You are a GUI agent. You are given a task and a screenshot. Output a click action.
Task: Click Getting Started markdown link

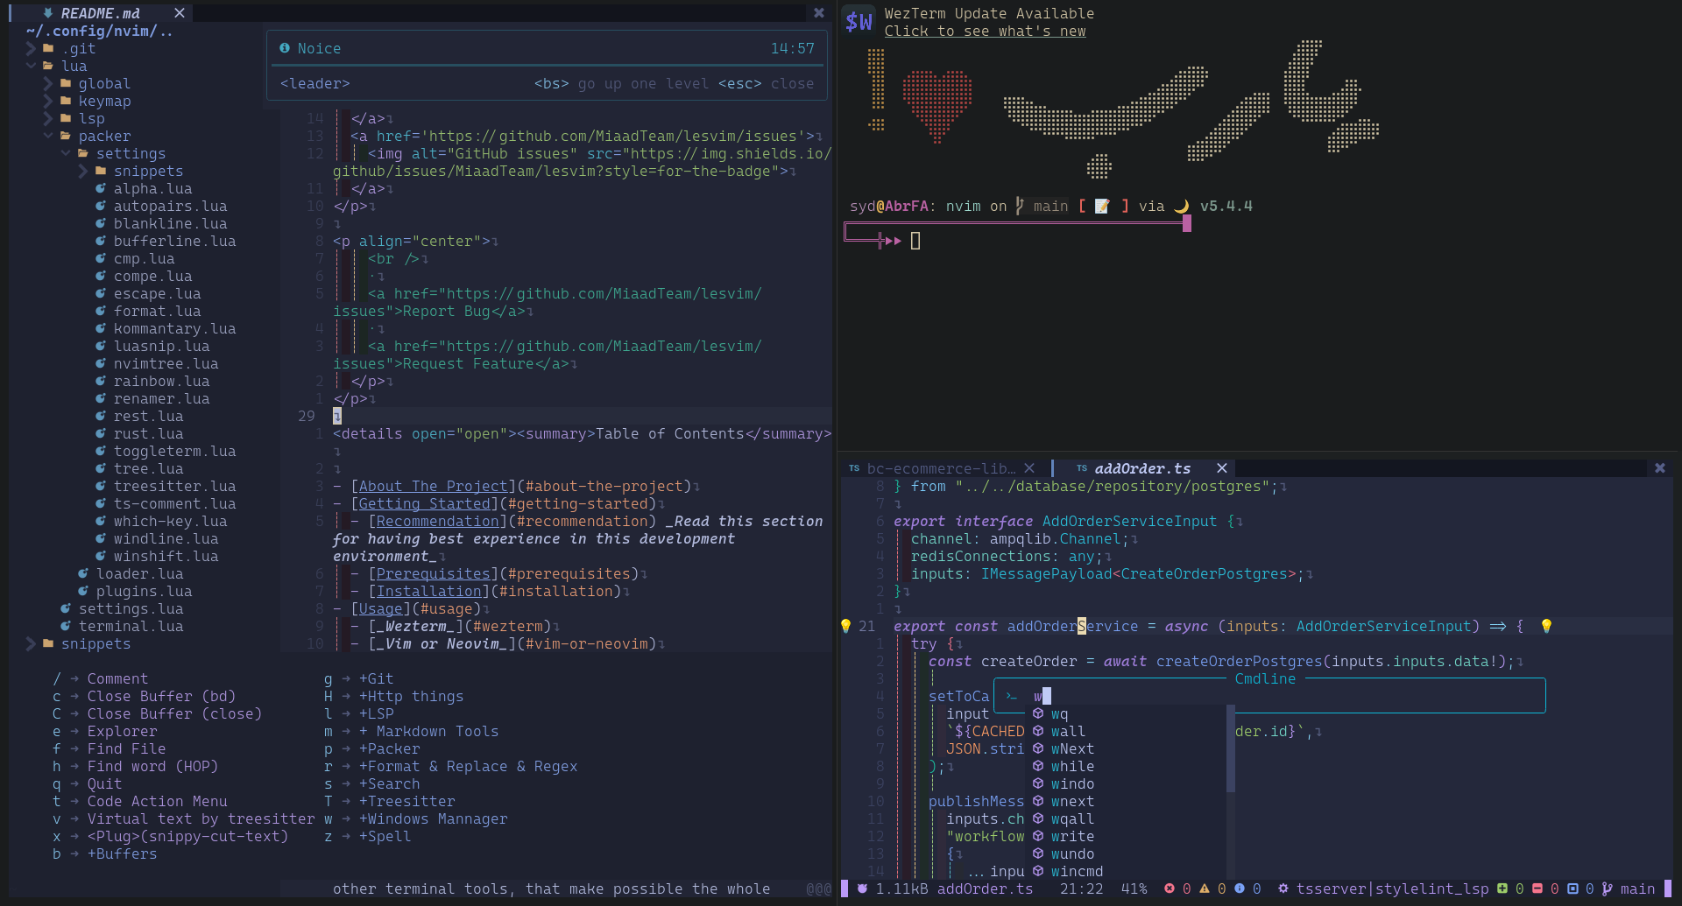(x=425, y=503)
